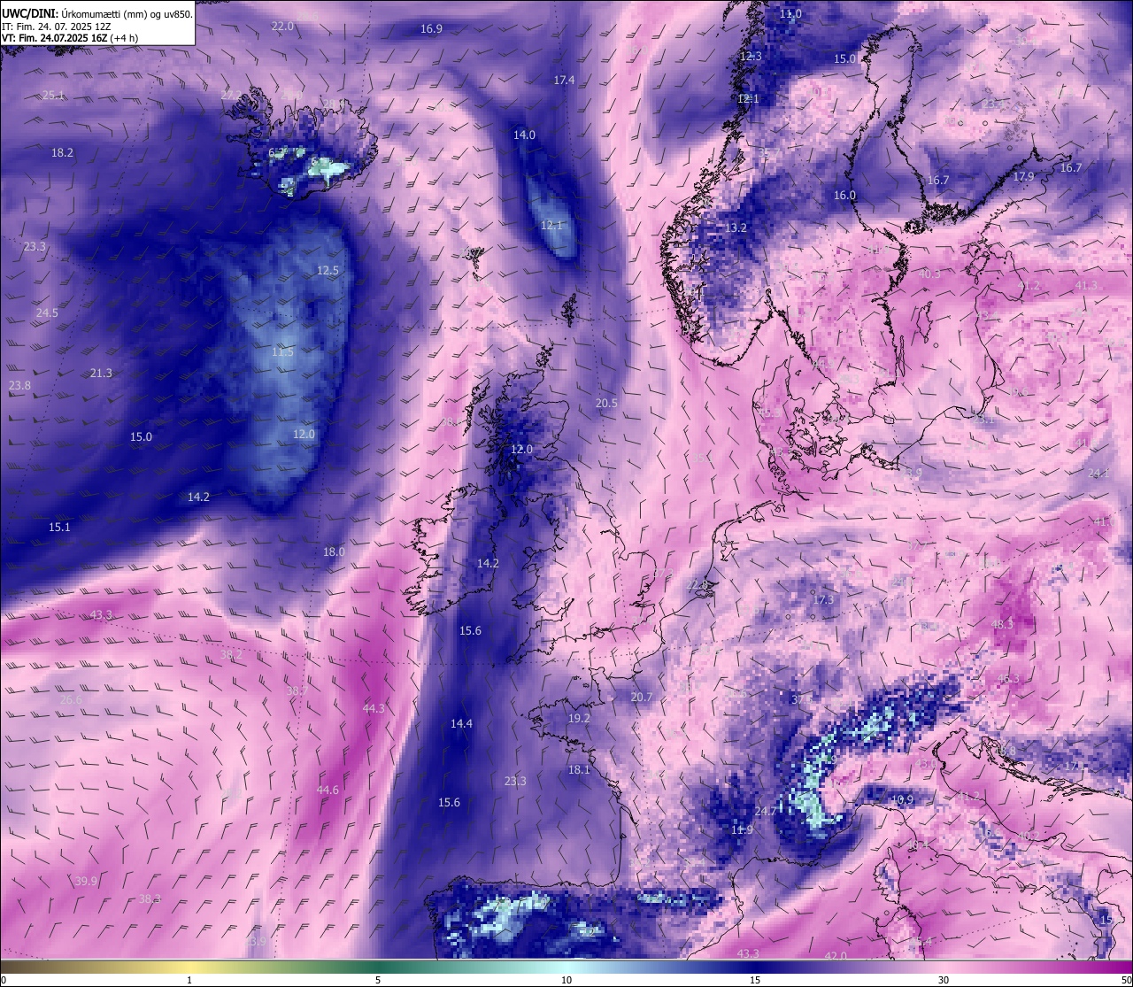The width and height of the screenshot is (1133, 987).
Task: Click the 38.3 value label
Action: click(150, 899)
